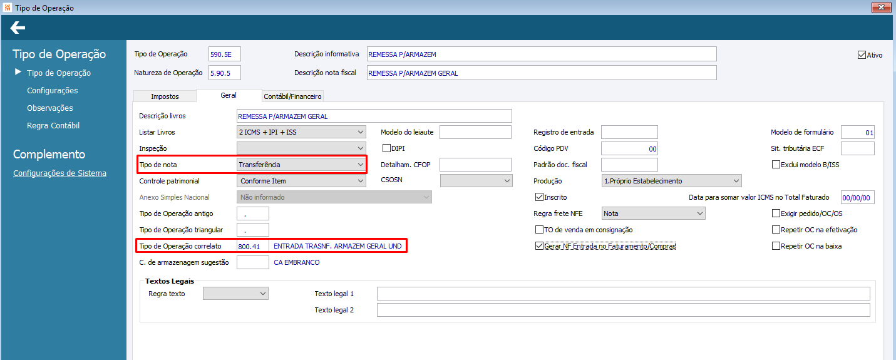896x360 pixels.
Task: Switch to the Contábil/Financeiro tab
Action: point(292,96)
